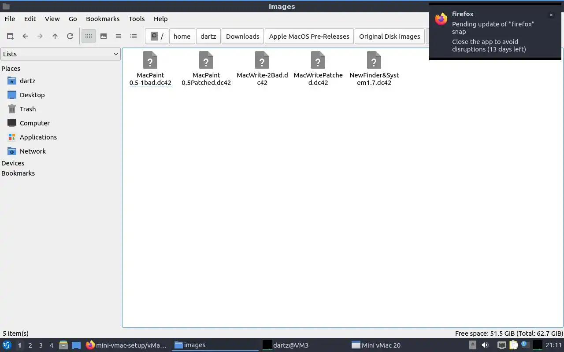Open the Go menu
564x352 pixels.
73,19
